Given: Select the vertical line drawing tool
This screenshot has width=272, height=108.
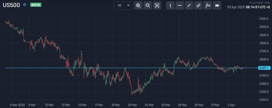Looking at the screenshot, I should click(170, 5).
